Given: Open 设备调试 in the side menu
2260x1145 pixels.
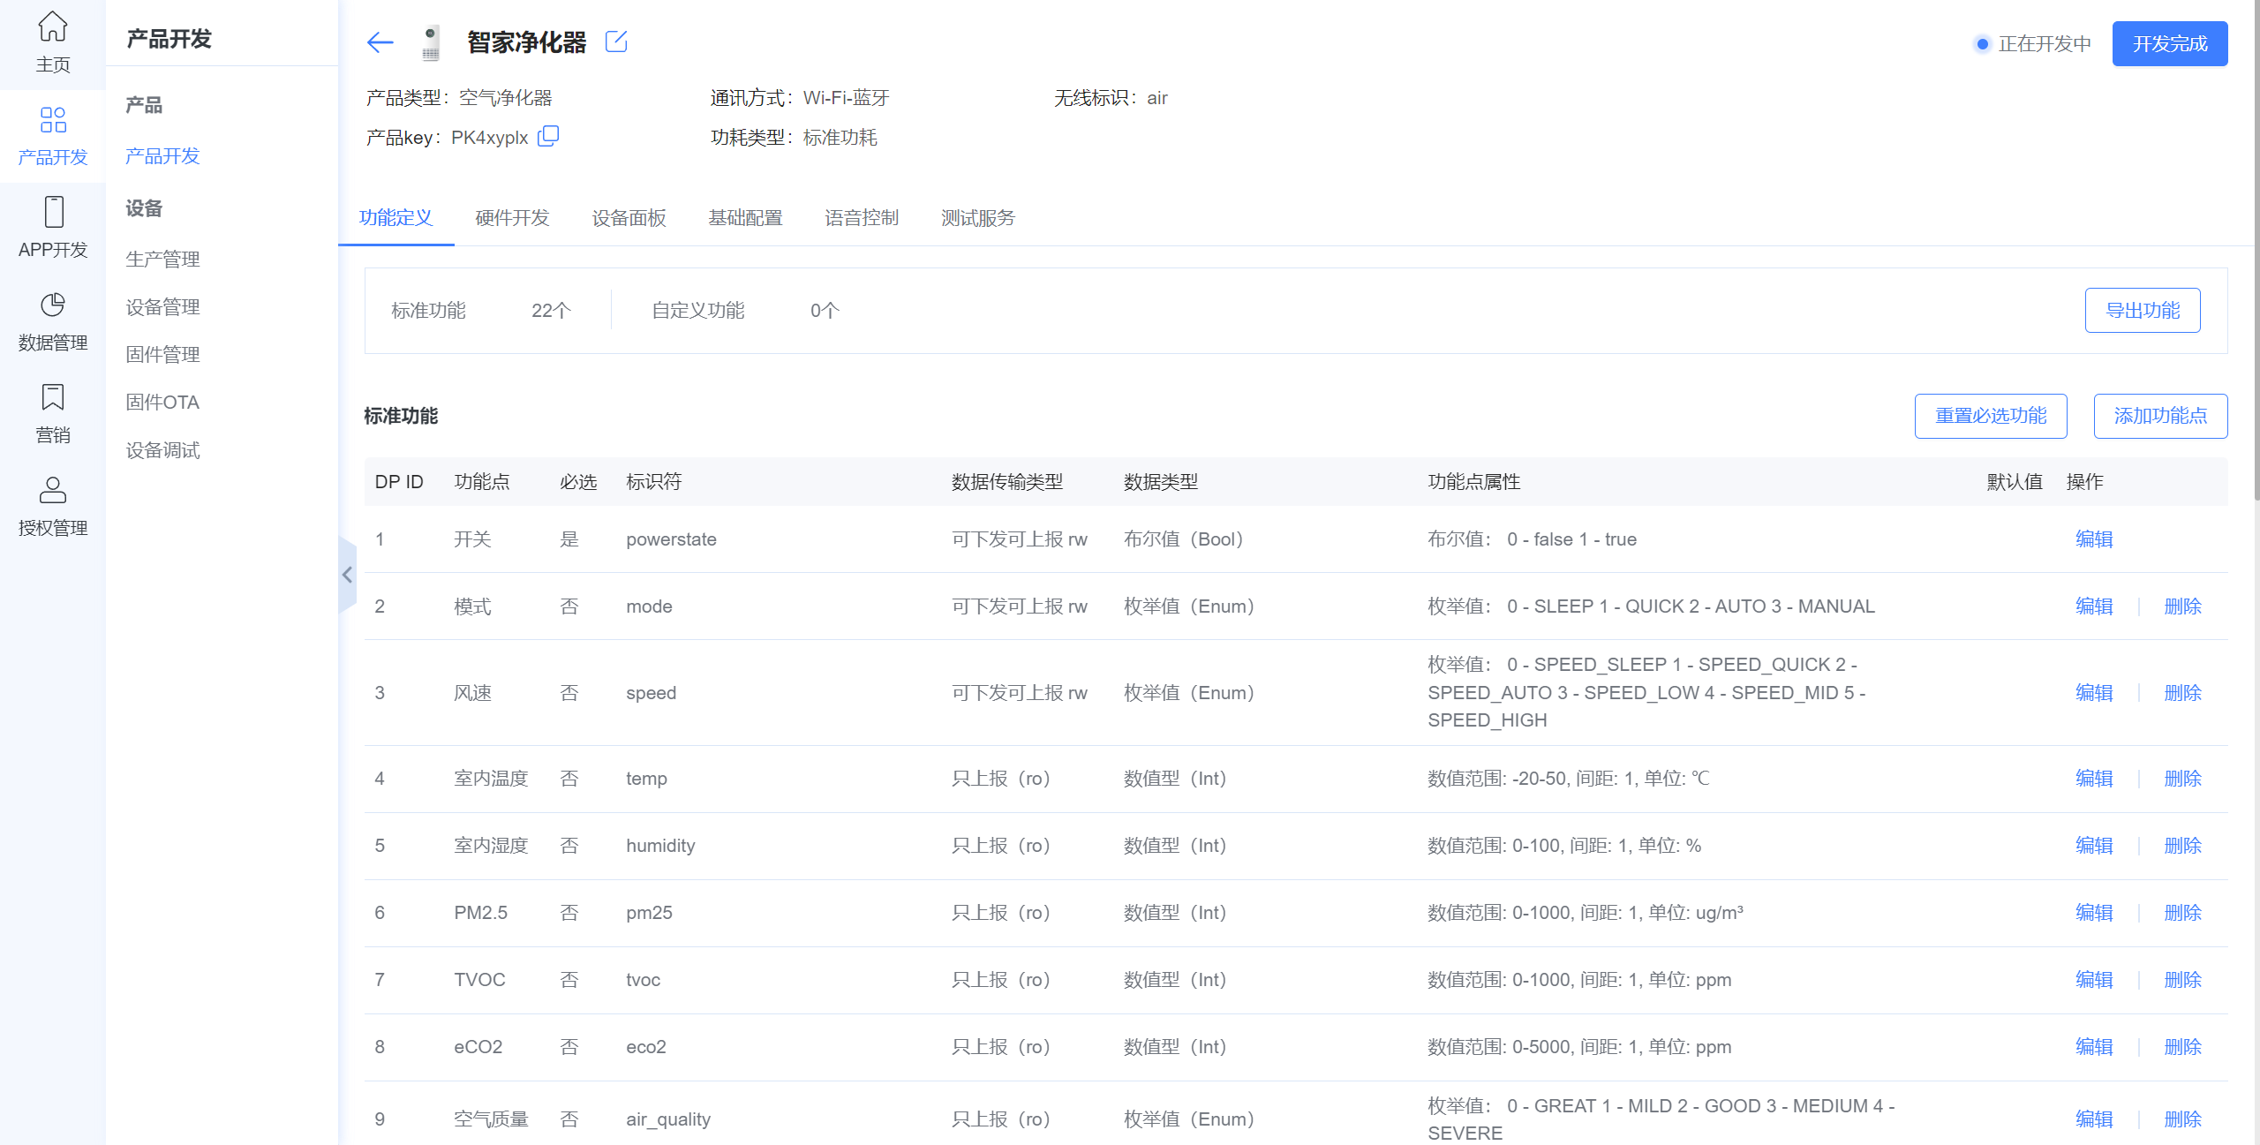Looking at the screenshot, I should click(162, 450).
